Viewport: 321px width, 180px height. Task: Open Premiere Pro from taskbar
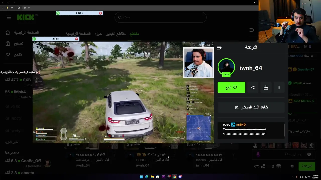163,177
